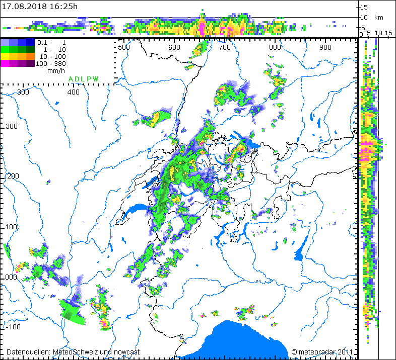
Task: Click the y-axis coordinate label 200
Action: 13,176
